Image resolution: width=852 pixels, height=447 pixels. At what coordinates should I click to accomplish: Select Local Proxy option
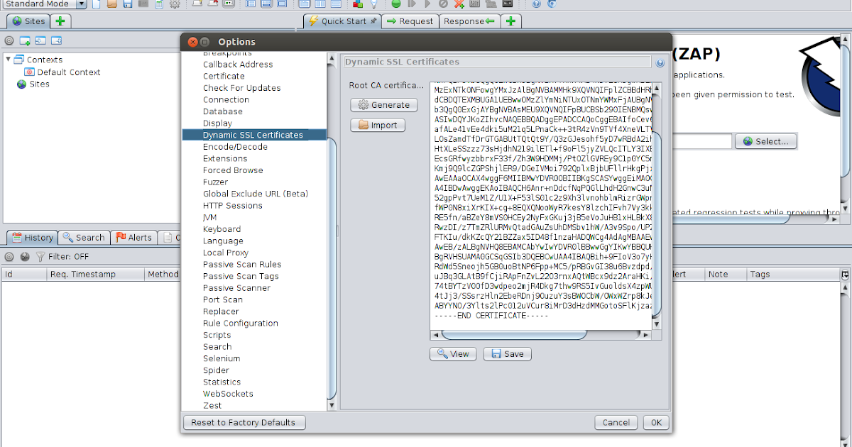tap(226, 253)
